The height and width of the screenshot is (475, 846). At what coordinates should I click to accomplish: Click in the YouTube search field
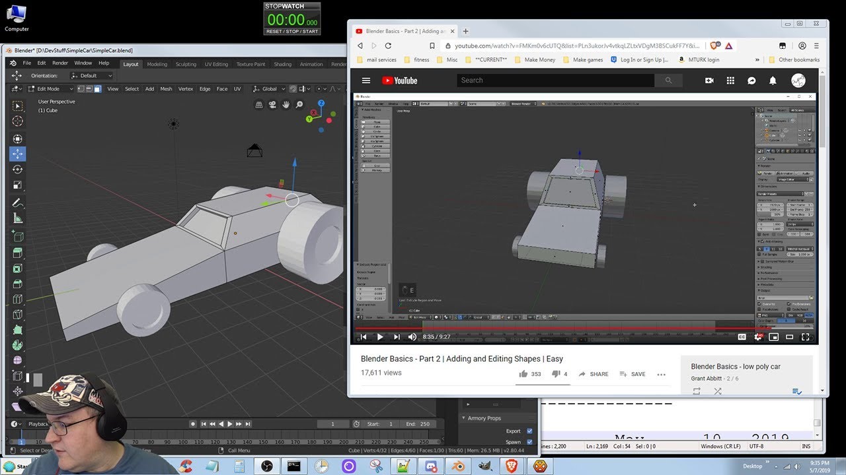pos(555,80)
